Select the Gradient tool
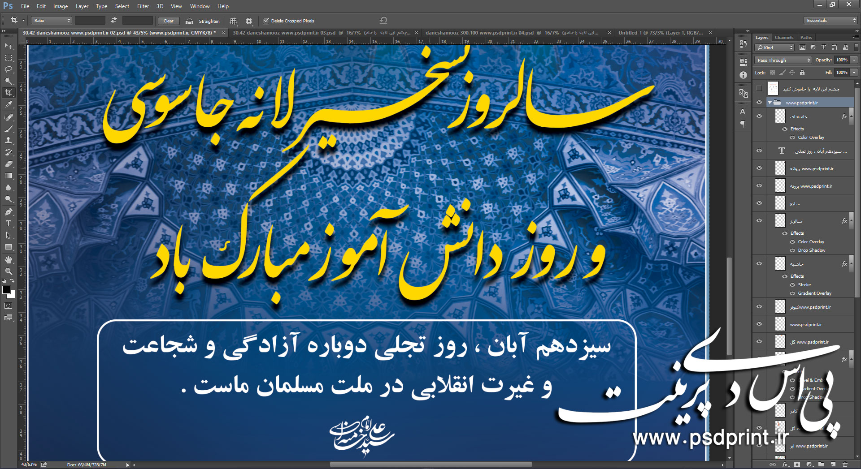The width and height of the screenshot is (861, 469). [x=9, y=176]
